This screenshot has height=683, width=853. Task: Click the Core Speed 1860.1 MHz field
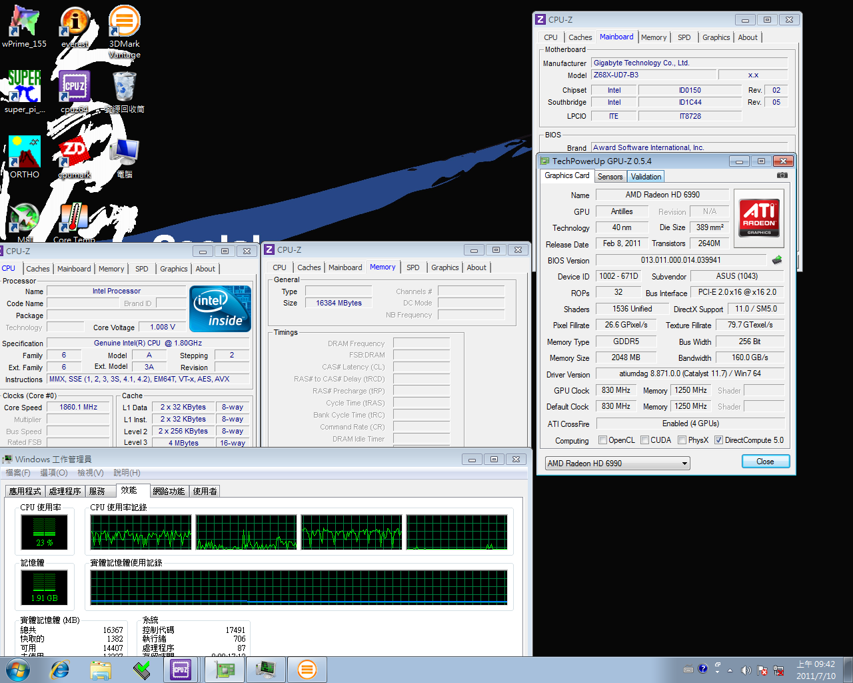pyautogui.click(x=78, y=407)
